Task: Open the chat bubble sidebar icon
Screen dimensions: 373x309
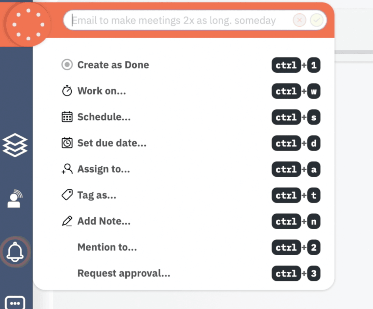Action: (x=15, y=302)
